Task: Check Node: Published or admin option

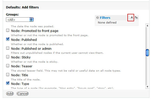Action: (x=8, y=48)
